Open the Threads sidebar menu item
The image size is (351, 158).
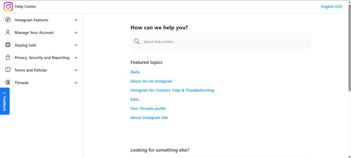click(22, 83)
